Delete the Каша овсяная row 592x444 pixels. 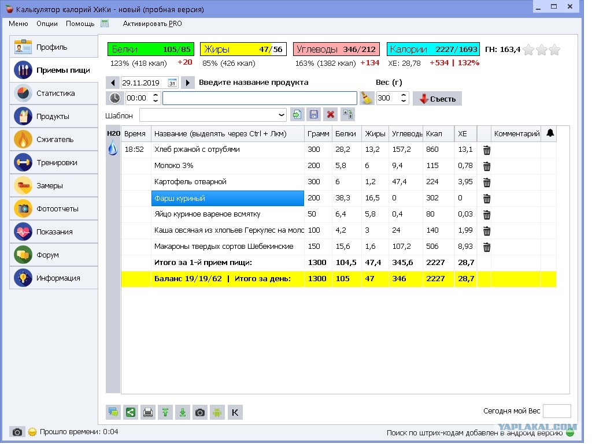(487, 231)
